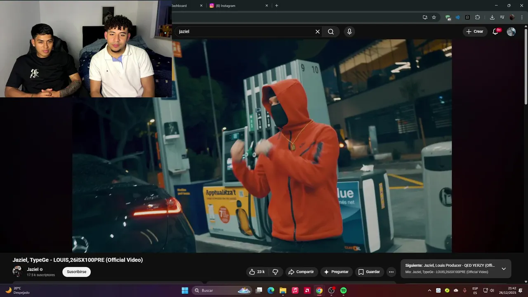Screen dimensions: 528x297
Task: Click the Chrome taskbar icon
Action: click(319, 290)
